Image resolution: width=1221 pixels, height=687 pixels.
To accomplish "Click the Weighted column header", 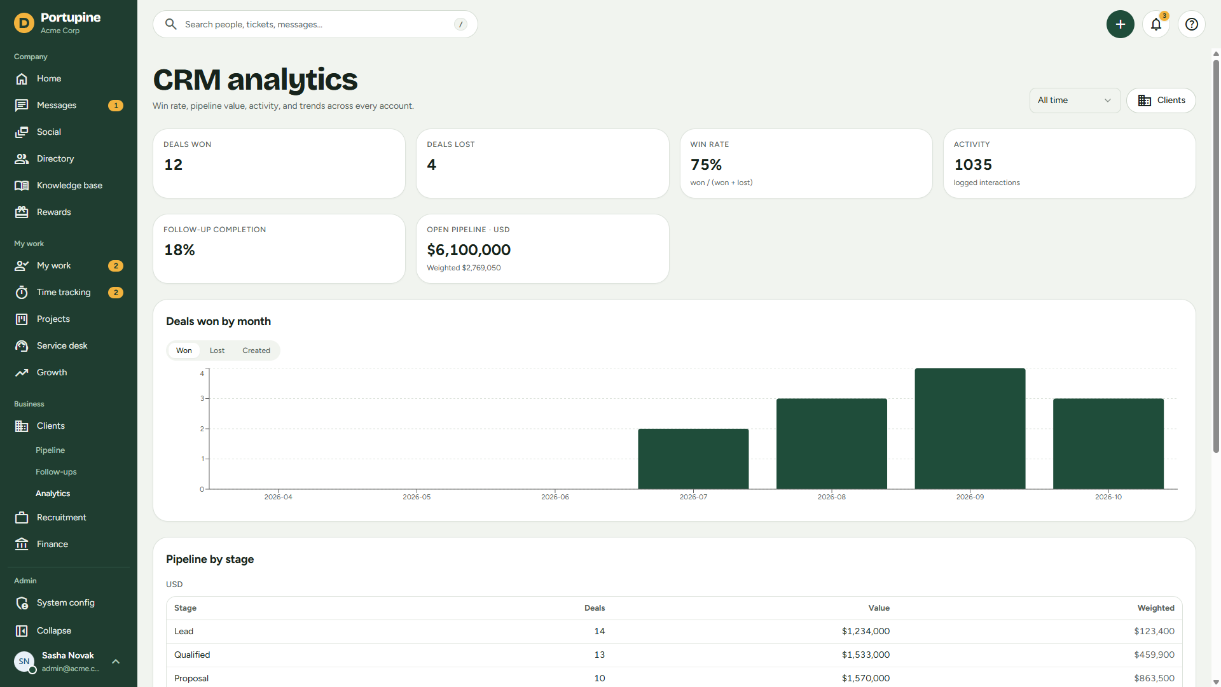I will click(x=1155, y=608).
